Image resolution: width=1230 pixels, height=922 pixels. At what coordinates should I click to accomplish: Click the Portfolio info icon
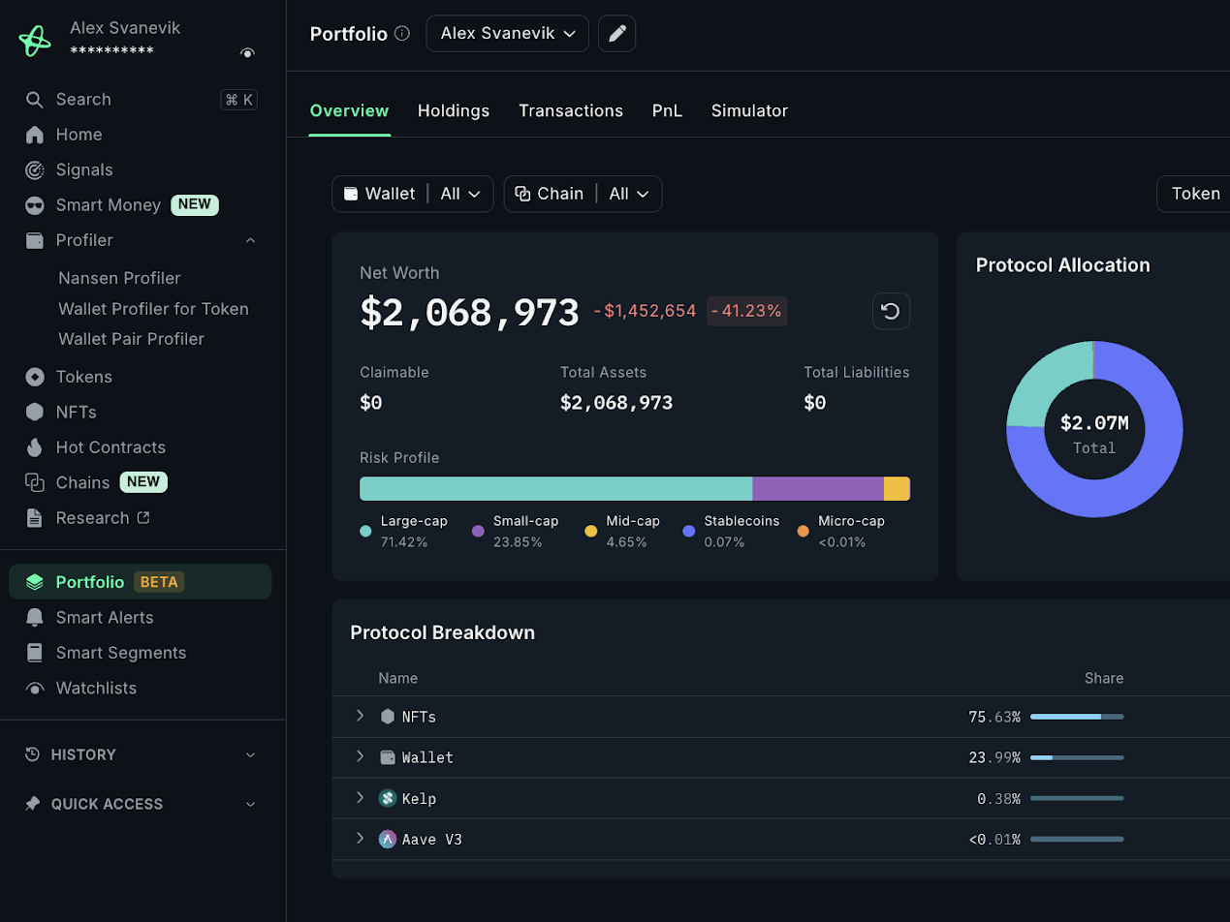click(x=402, y=33)
